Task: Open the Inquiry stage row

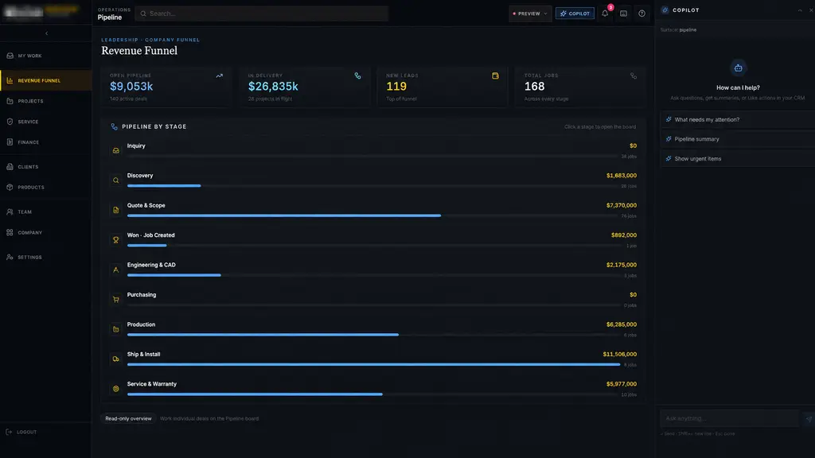Action: click(x=374, y=150)
